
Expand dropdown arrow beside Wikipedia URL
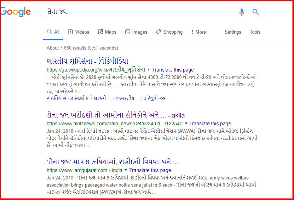(x=149, y=70)
